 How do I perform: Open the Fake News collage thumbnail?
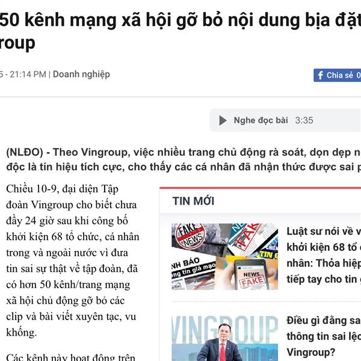click(x=224, y=256)
